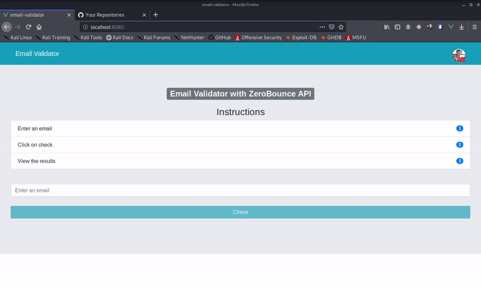The height and width of the screenshot is (289, 481).
Task: Open the Firefox home page icon
Action: point(39,27)
